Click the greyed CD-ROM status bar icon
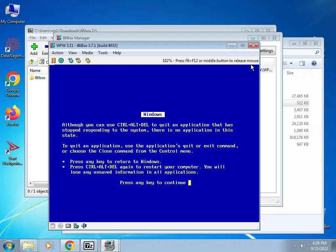This screenshot has width=336, height=252. point(60,226)
